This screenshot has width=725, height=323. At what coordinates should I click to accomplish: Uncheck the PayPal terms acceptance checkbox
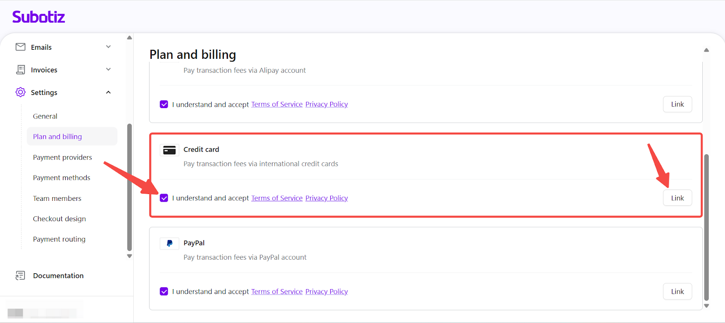[x=164, y=292]
